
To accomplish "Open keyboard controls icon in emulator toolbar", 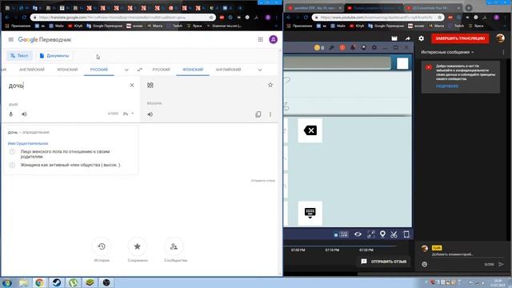I will click(341, 234).
